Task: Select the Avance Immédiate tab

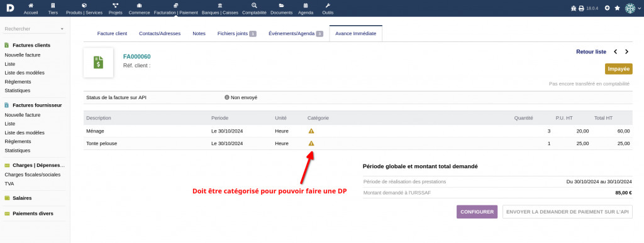Action: pyautogui.click(x=356, y=34)
